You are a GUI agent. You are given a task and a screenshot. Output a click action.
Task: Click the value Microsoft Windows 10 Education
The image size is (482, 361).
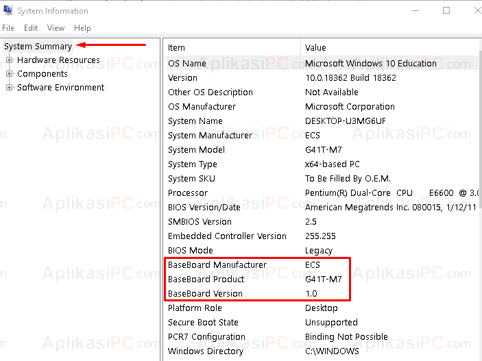(371, 63)
